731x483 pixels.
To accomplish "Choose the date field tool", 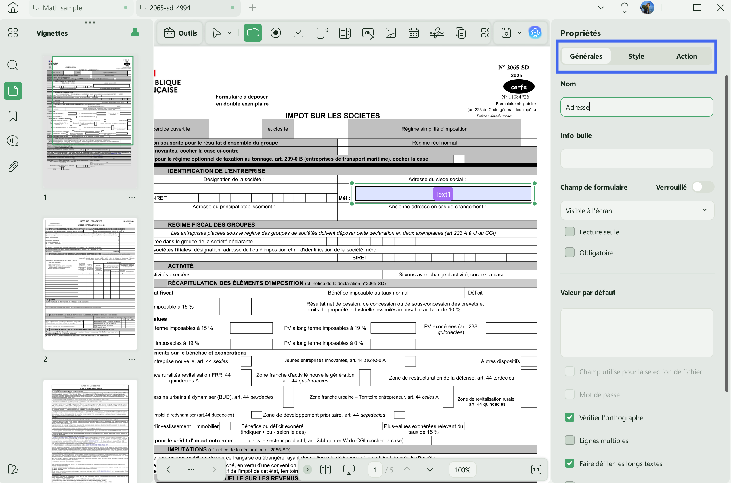I will (414, 33).
